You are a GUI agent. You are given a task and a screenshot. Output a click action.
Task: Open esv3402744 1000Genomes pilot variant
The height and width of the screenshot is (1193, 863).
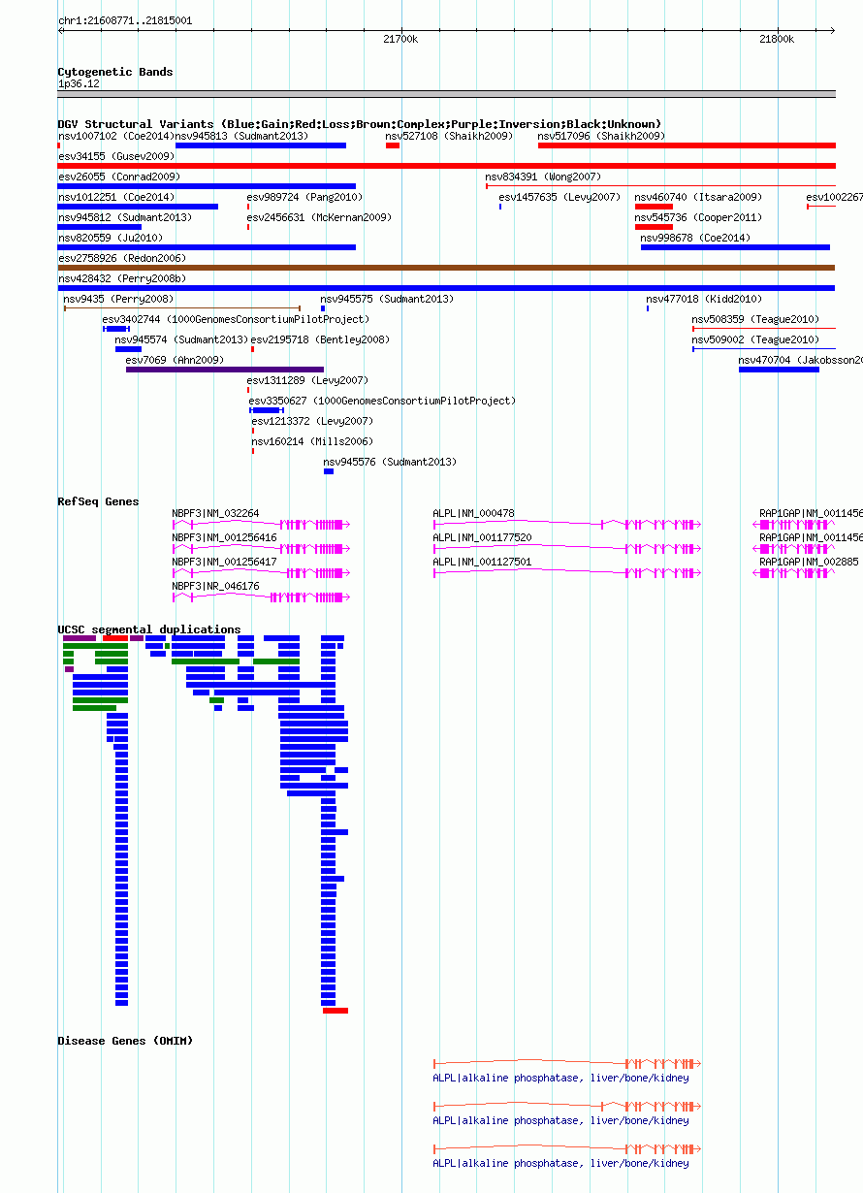[115, 329]
